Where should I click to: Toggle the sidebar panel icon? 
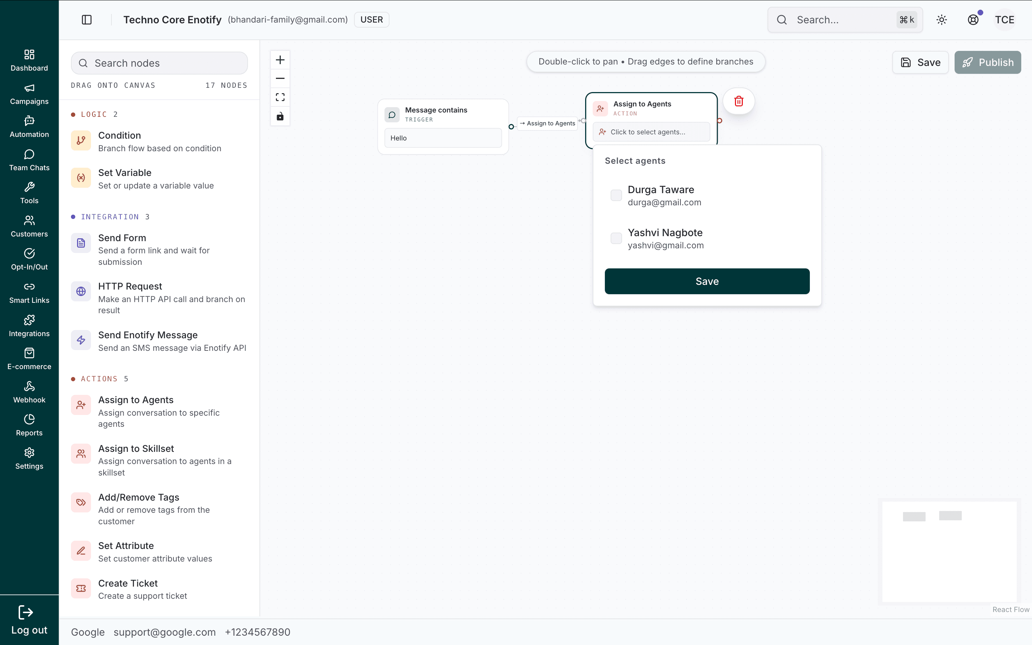[87, 20]
